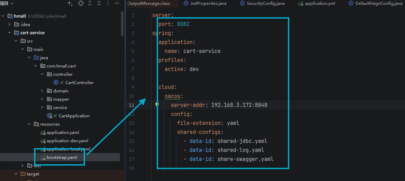Viewport: 405px width, 181px height.
Task: Collapse the target folder
Action: tap(16, 174)
